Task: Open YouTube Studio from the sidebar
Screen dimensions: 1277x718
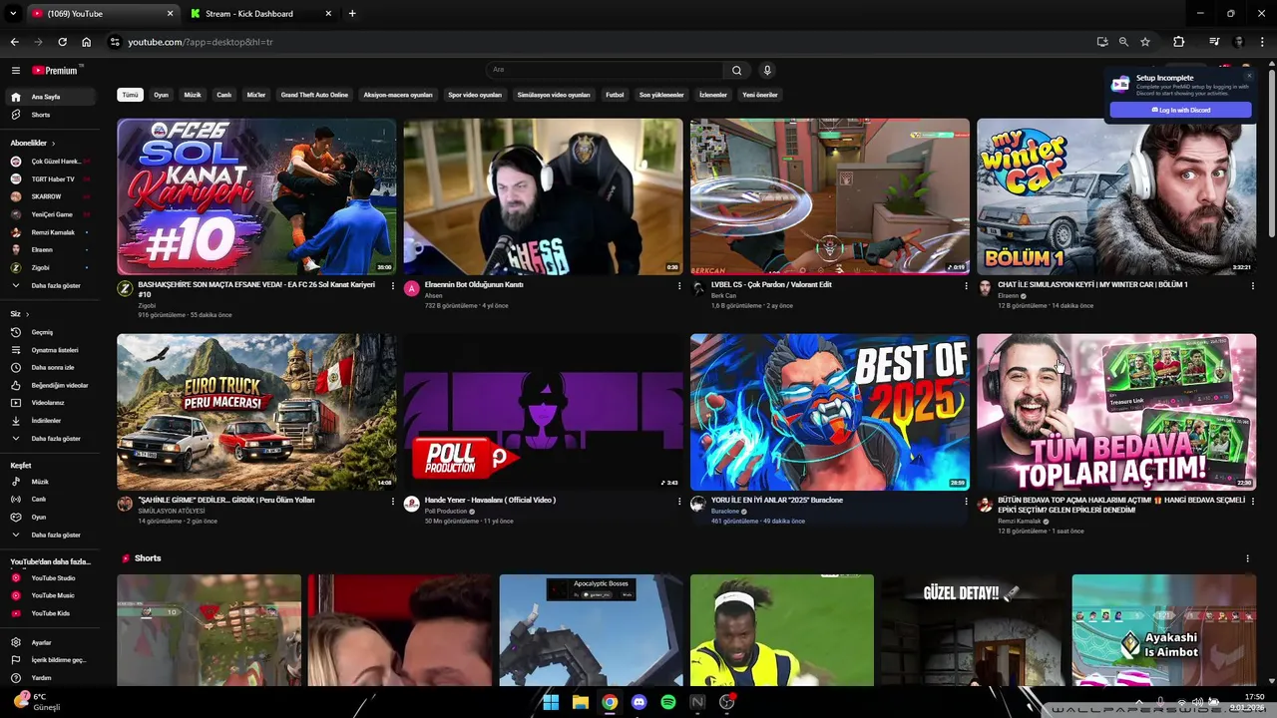Action: tap(53, 577)
